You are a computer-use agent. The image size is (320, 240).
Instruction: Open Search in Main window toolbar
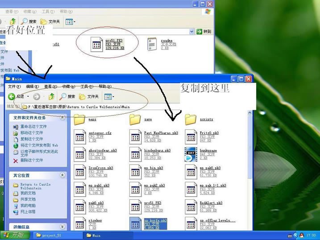tap(67, 96)
